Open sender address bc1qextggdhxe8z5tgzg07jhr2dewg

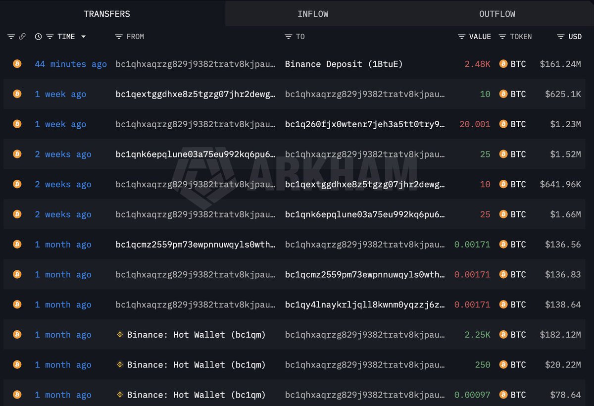tap(196, 94)
